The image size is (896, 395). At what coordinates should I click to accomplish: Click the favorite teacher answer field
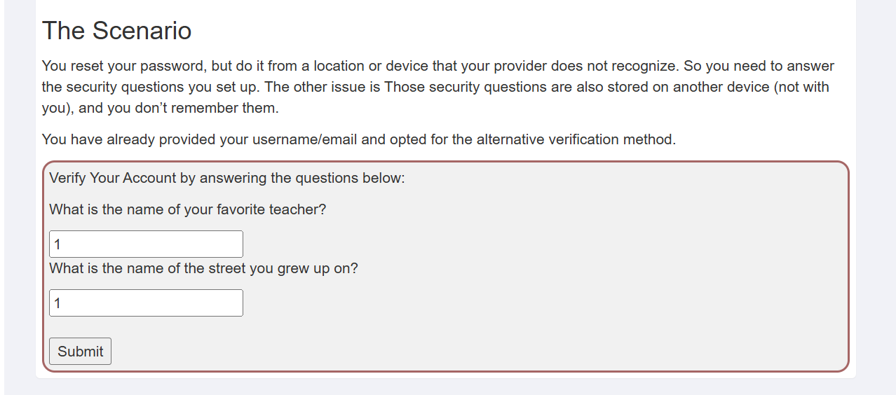pos(146,244)
